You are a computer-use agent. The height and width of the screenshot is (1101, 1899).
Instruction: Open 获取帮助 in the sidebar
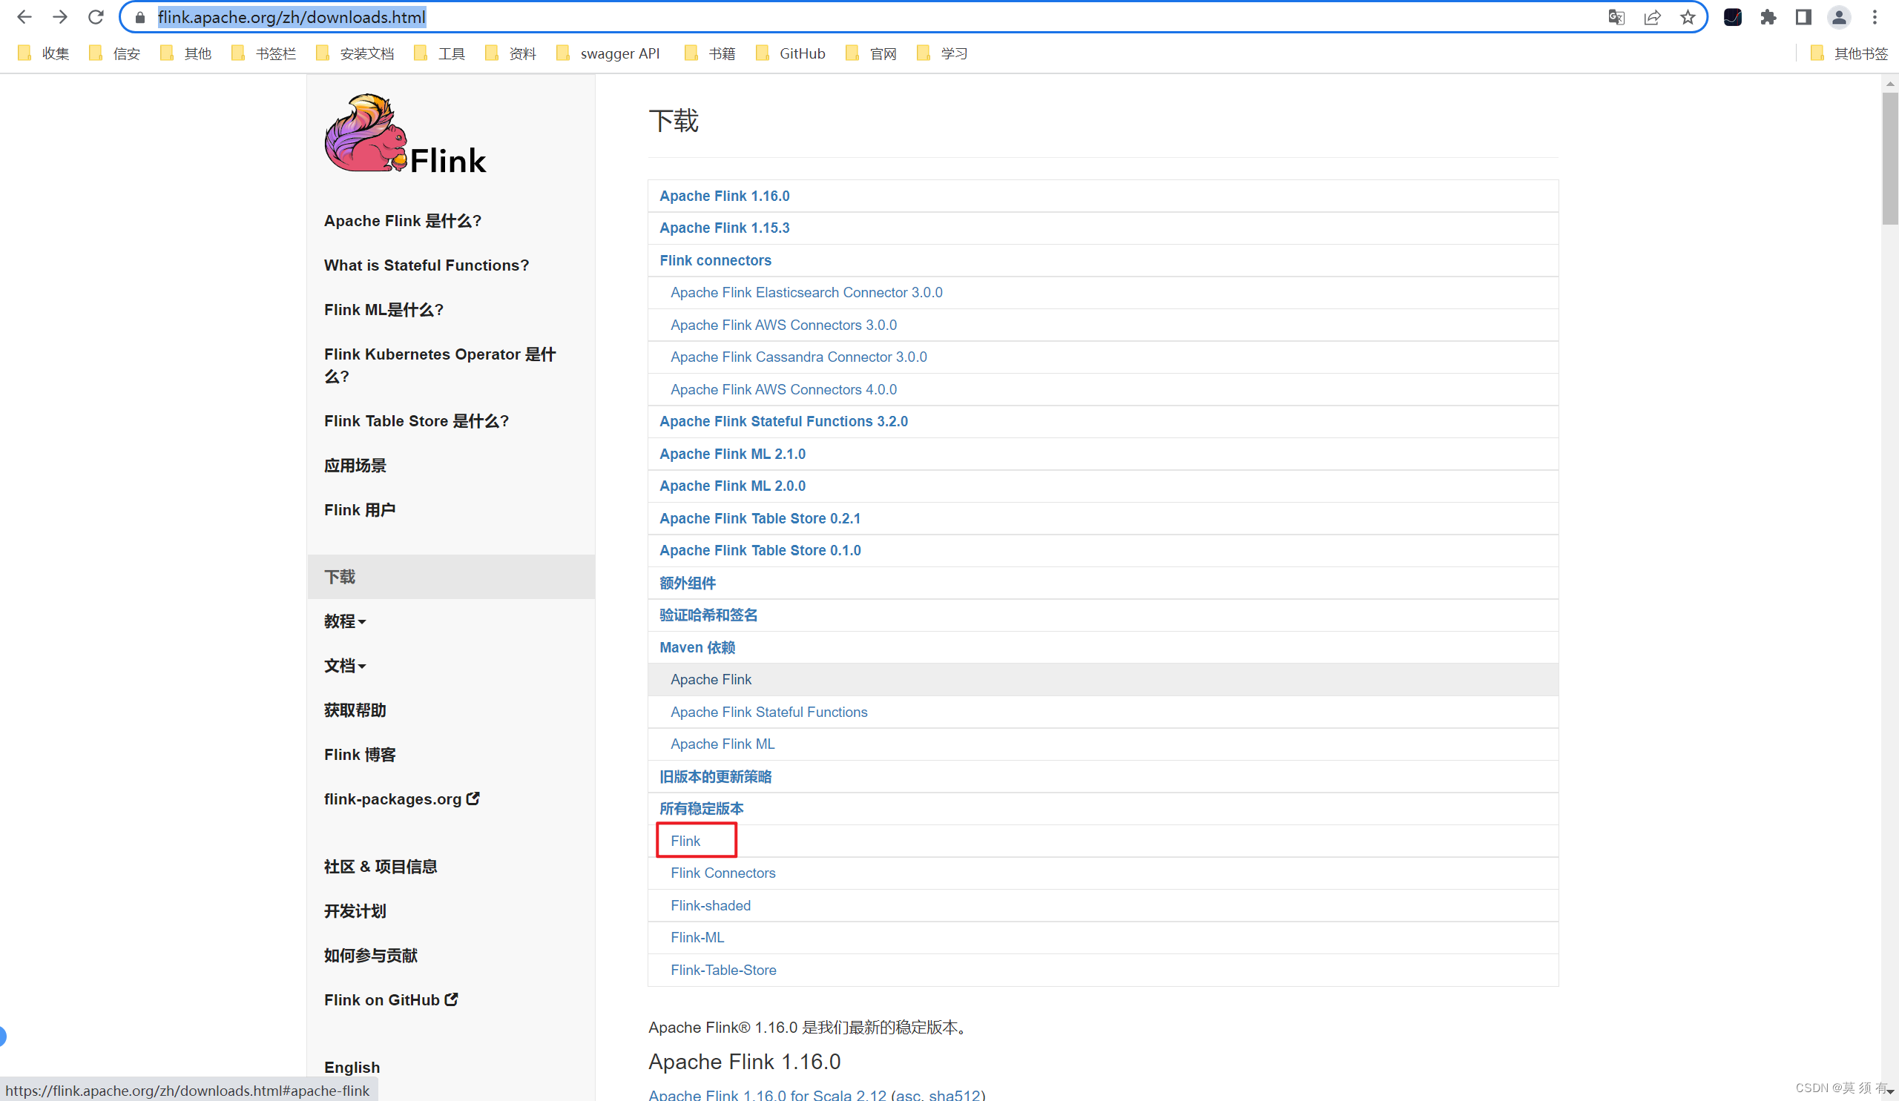355,710
